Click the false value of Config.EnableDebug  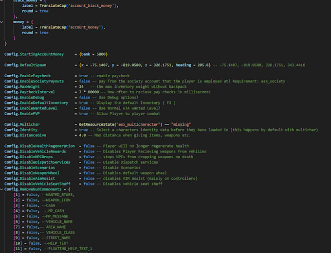85,98
